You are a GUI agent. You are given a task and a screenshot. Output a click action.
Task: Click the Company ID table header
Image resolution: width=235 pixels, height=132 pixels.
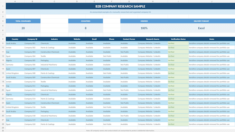coord(32,39)
